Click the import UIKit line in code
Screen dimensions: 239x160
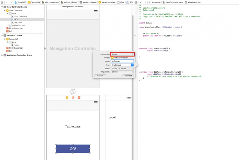(x=145, y=23)
